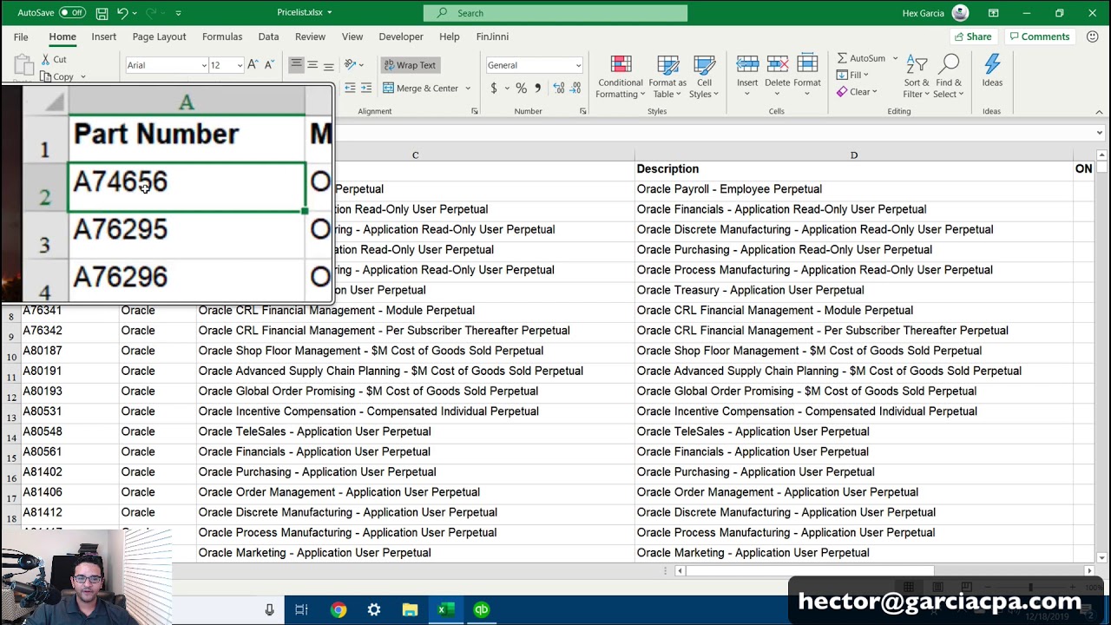
Task: Expand Number group dialog launcher
Action: point(582,111)
